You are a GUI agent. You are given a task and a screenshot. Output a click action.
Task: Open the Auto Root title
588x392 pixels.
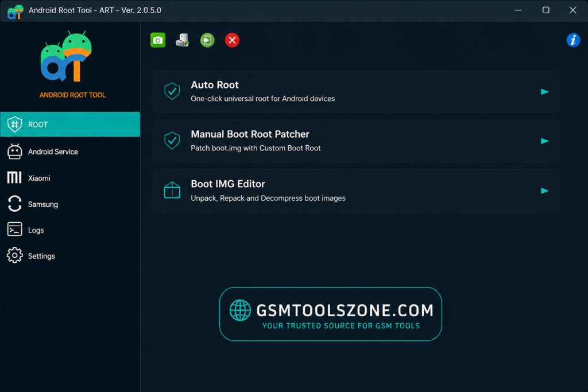point(215,85)
